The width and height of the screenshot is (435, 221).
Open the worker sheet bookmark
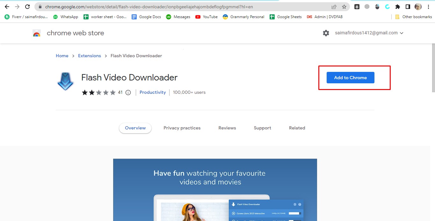point(105,17)
